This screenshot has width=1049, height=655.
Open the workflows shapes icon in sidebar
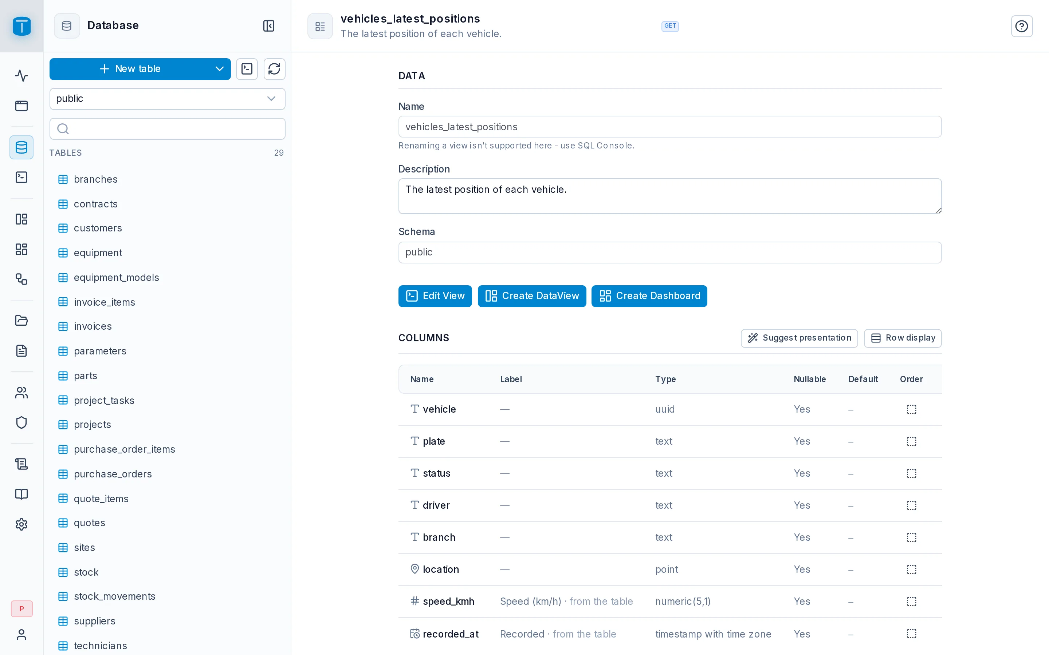click(22, 279)
